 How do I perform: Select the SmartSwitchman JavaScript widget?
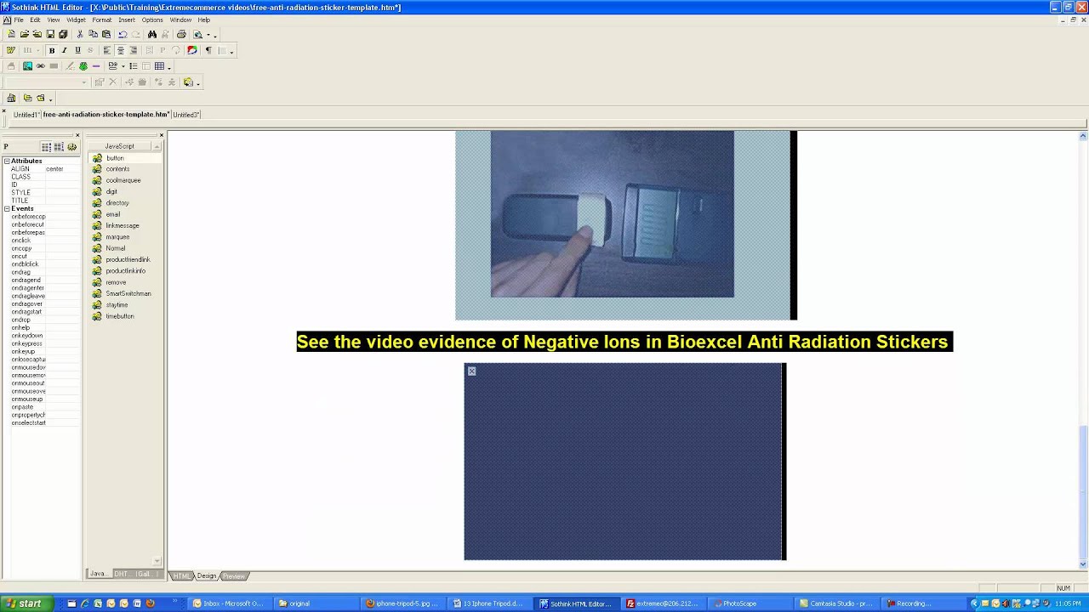[x=128, y=293]
